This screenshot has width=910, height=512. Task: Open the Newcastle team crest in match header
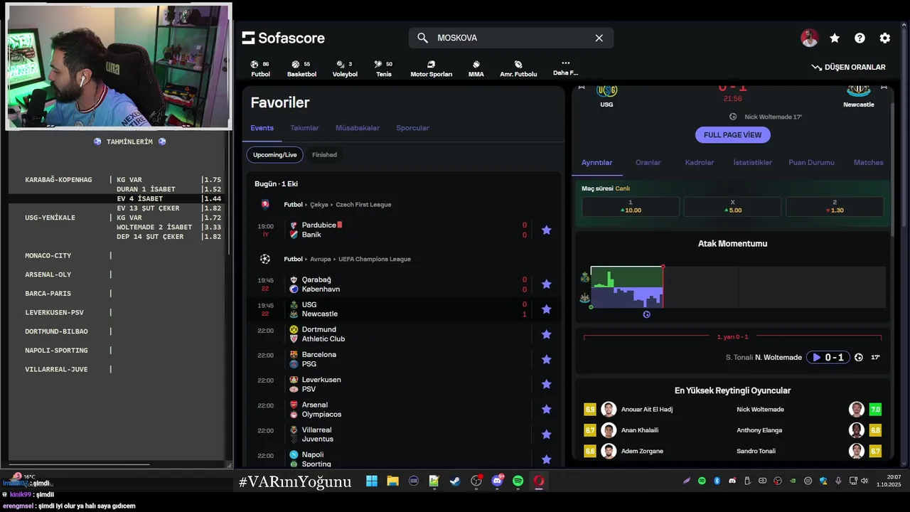[x=858, y=90]
